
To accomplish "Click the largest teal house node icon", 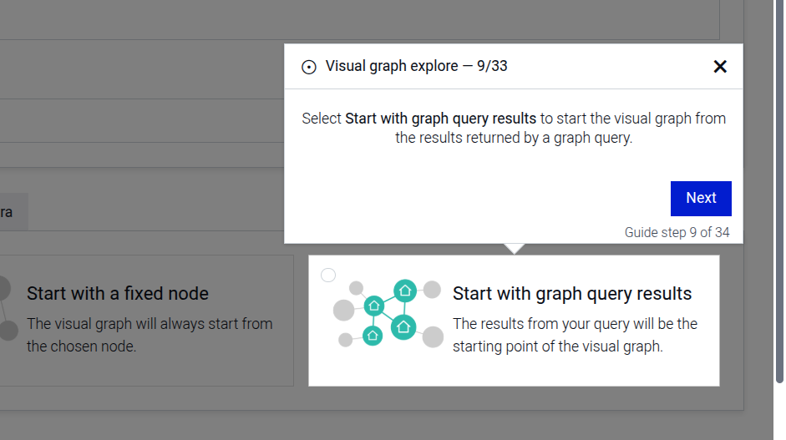I will pyautogui.click(x=403, y=326).
